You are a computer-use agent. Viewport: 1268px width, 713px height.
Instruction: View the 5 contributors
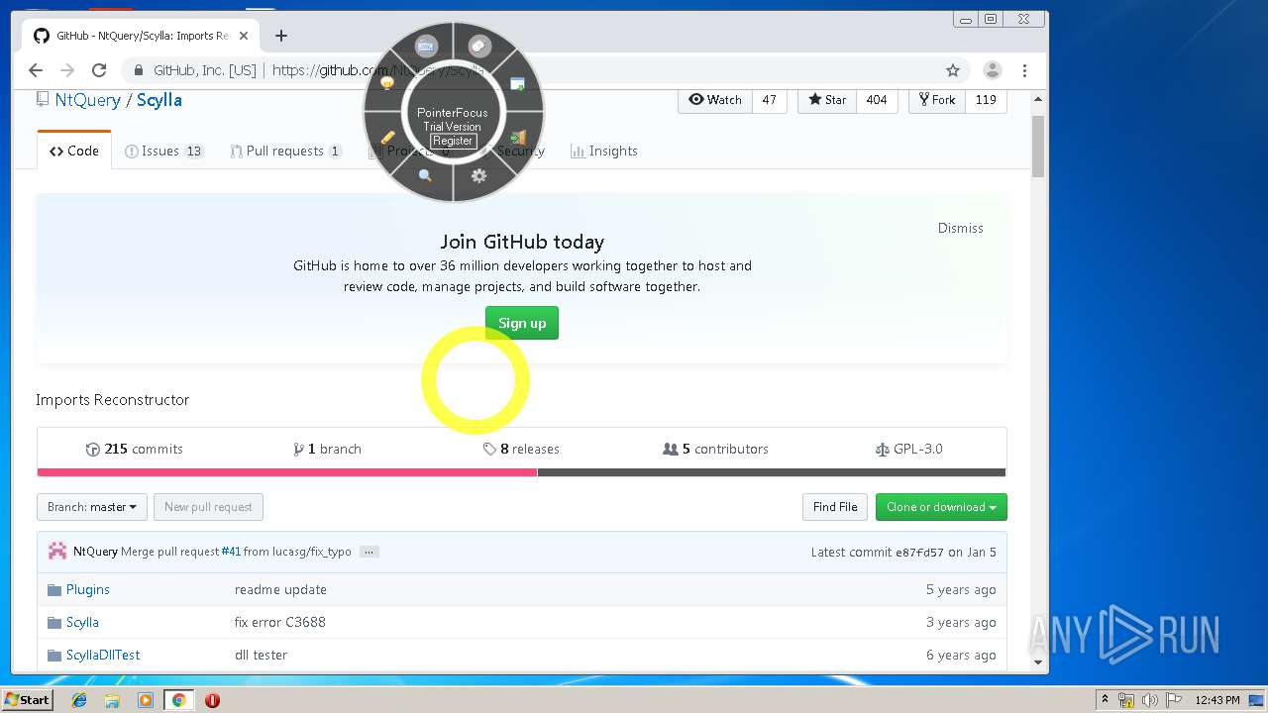click(715, 449)
